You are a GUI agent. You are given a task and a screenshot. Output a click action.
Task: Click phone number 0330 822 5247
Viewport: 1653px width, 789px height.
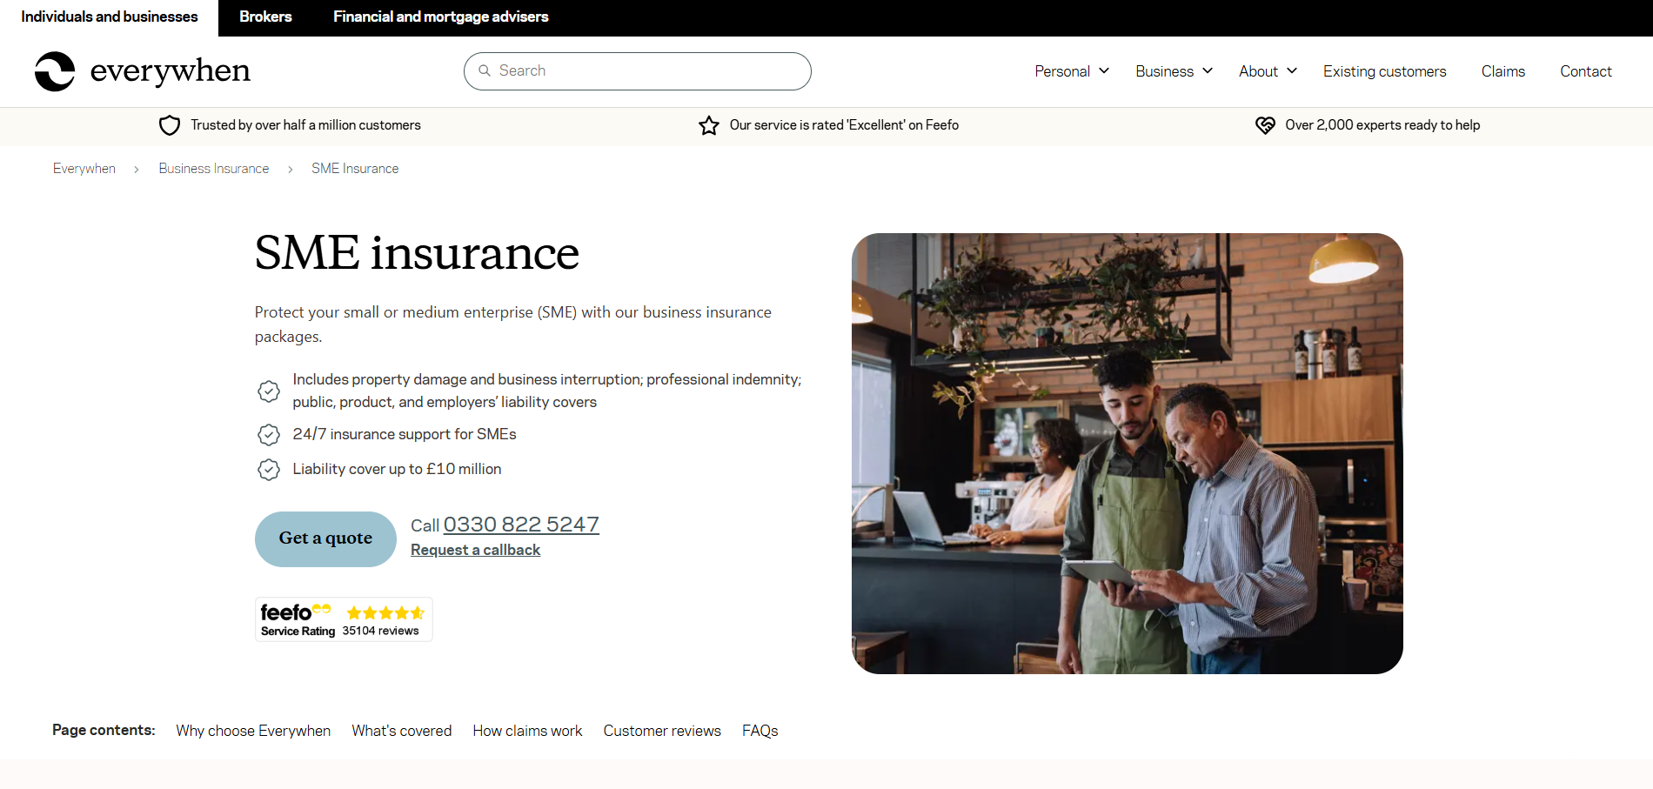click(521, 525)
